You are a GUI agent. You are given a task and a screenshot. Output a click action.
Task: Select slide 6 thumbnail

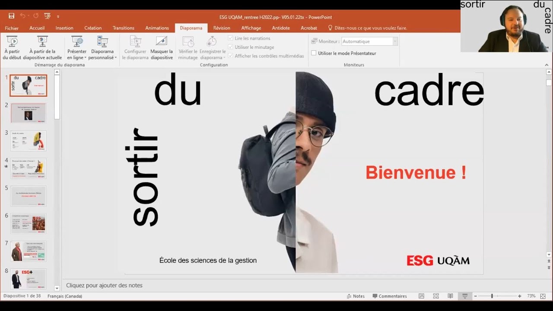(x=29, y=224)
